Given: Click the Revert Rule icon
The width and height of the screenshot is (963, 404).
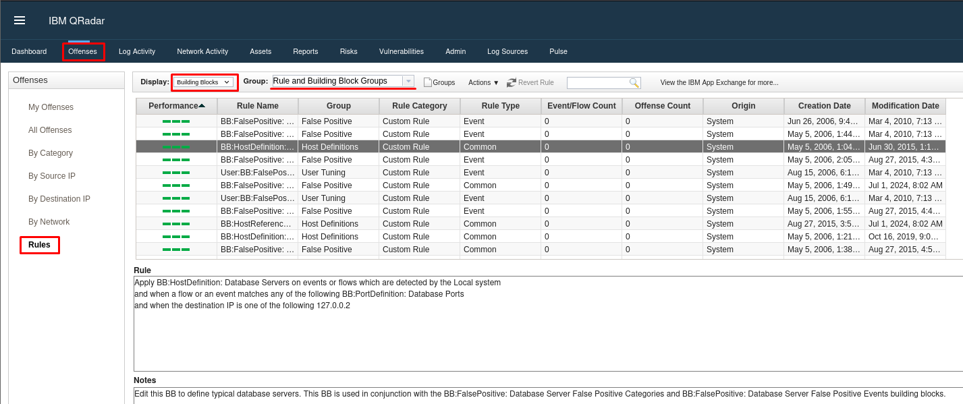Looking at the screenshot, I should click(512, 82).
